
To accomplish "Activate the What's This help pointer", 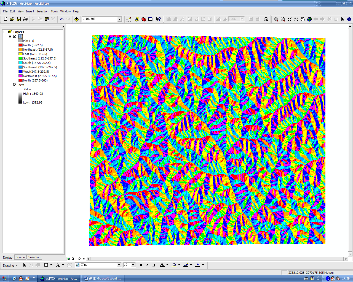I will 158,19.
